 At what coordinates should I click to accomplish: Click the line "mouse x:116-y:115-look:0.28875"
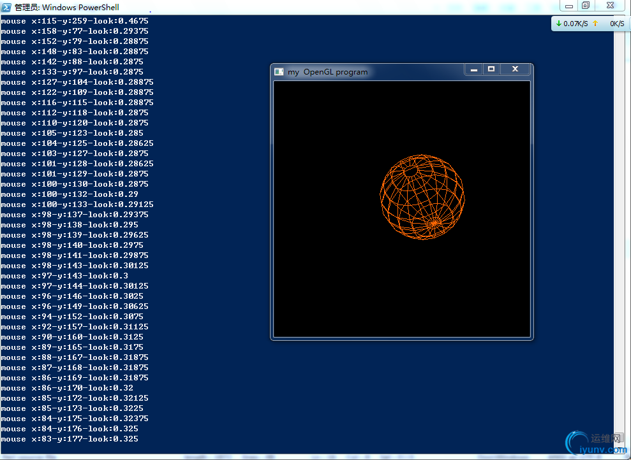coord(77,103)
